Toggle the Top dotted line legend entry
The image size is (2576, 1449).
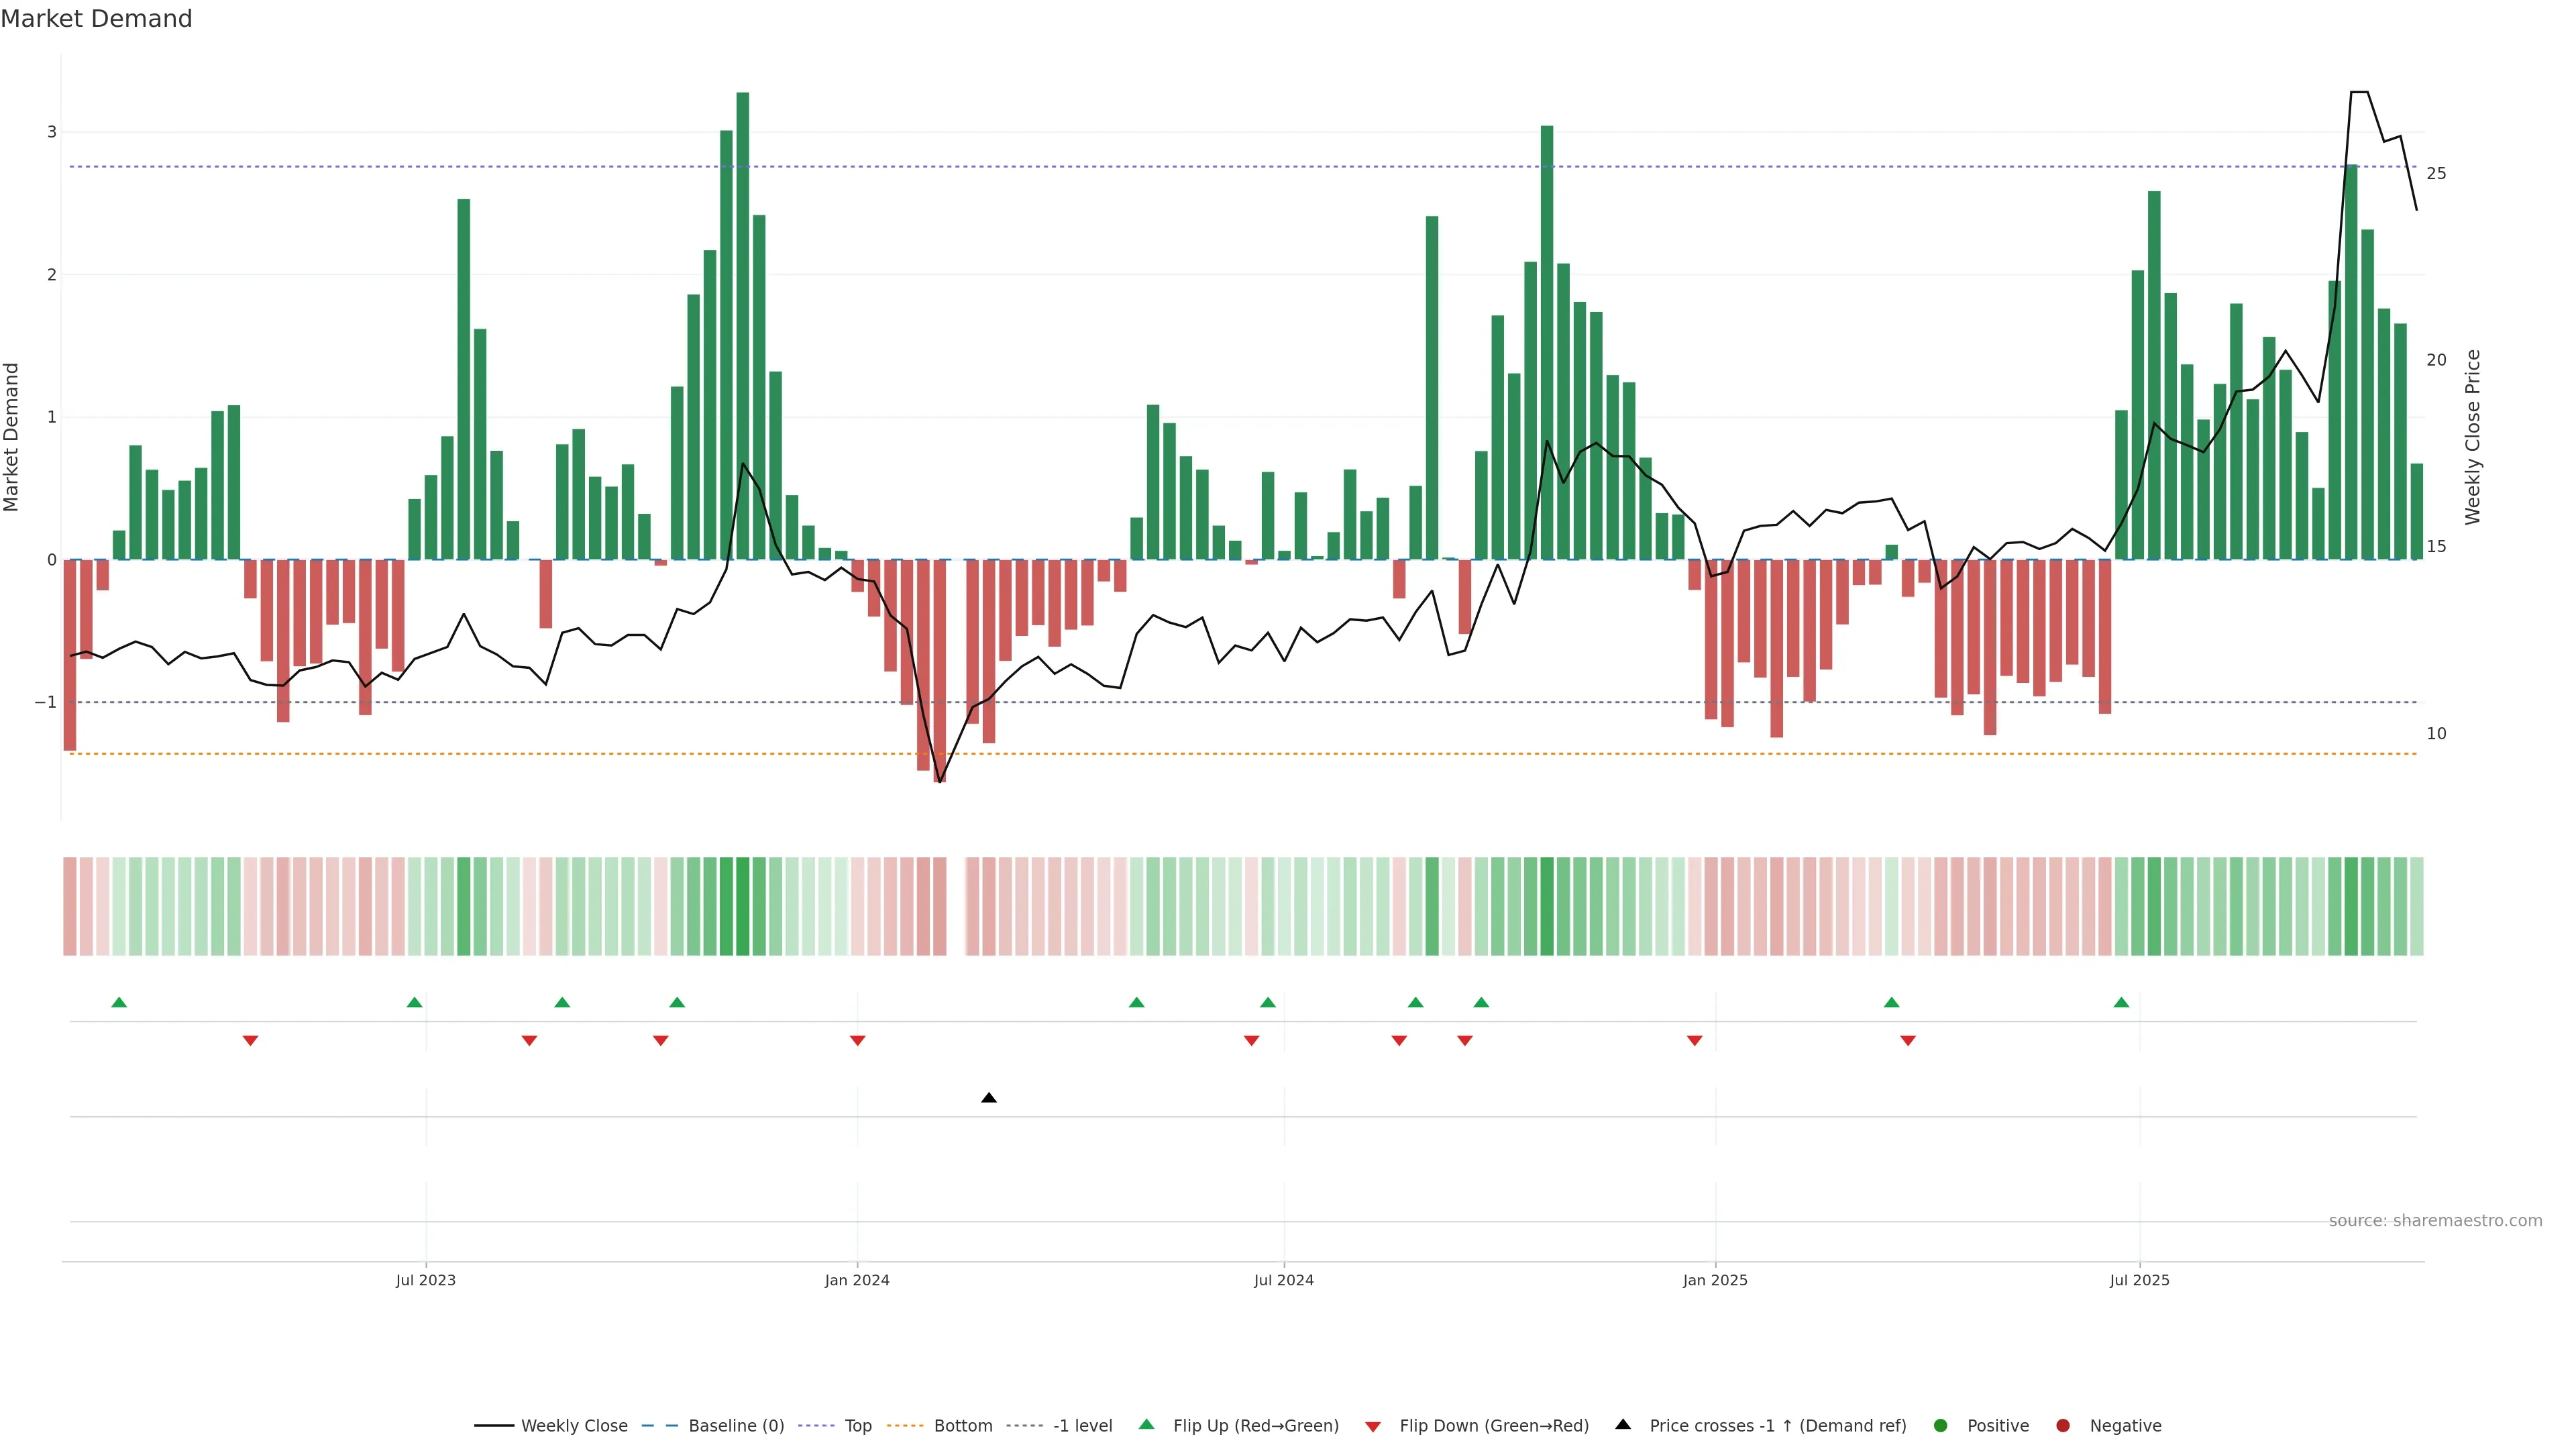pos(857,1425)
